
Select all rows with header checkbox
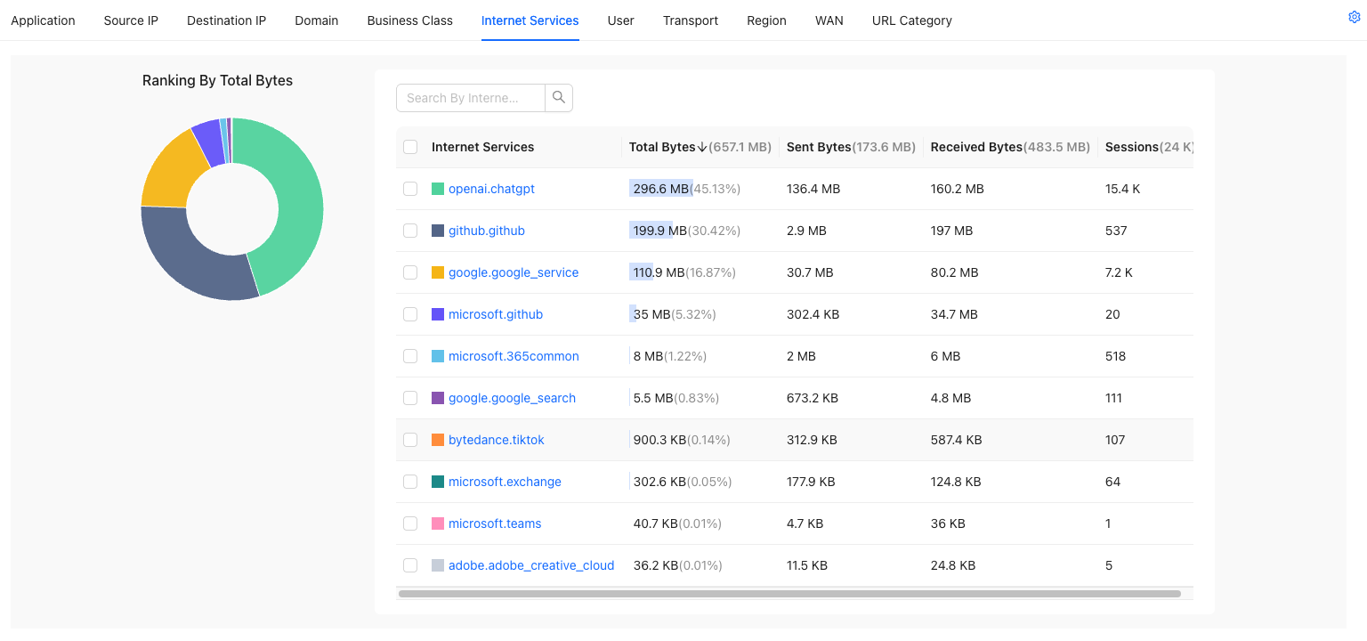tap(410, 147)
